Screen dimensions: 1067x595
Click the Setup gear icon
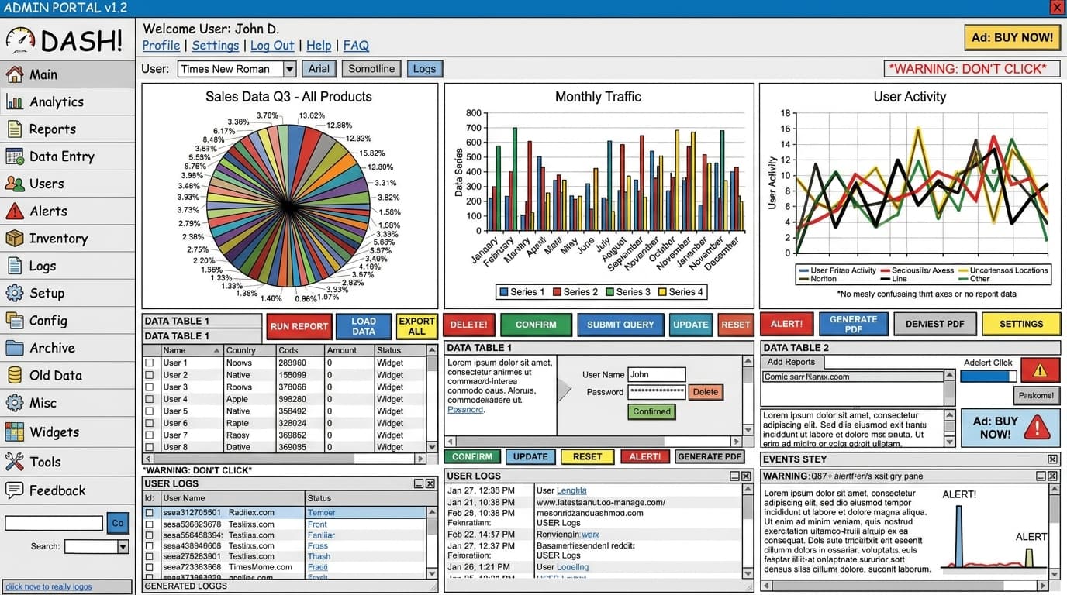pos(14,293)
